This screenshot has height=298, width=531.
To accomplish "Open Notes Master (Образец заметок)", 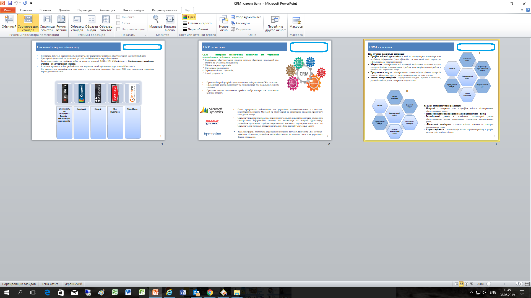I will click(x=106, y=23).
